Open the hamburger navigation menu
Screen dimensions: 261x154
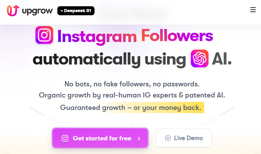pyautogui.click(x=253, y=10)
